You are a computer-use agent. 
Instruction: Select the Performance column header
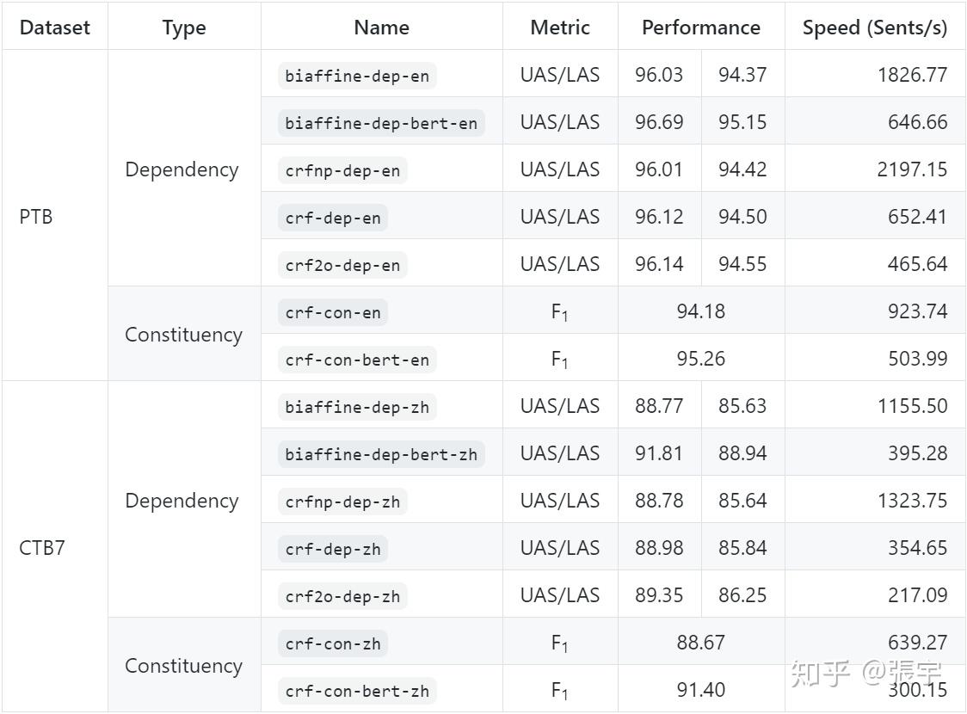point(700,28)
